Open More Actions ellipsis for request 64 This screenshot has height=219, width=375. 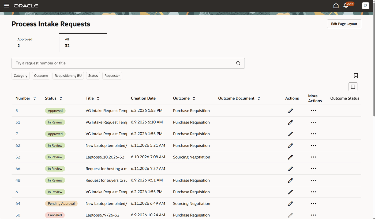(x=313, y=203)
